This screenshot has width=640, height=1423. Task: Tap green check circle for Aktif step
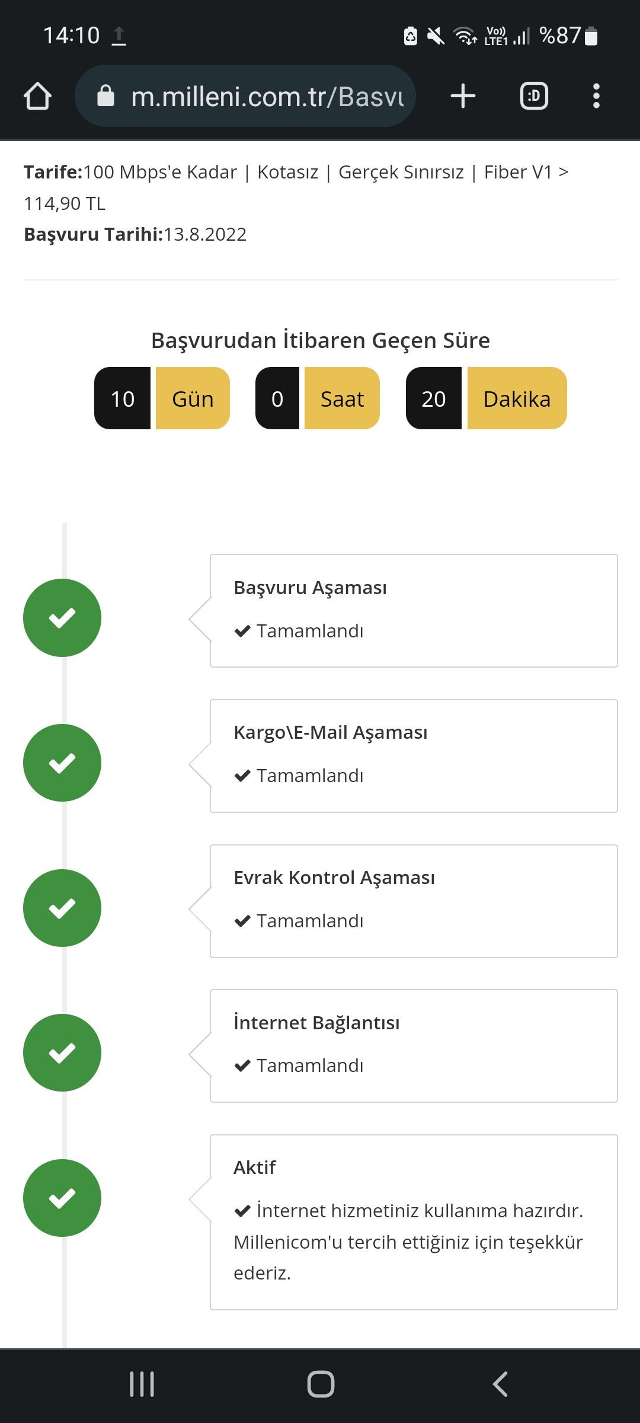click(62, 1198)
